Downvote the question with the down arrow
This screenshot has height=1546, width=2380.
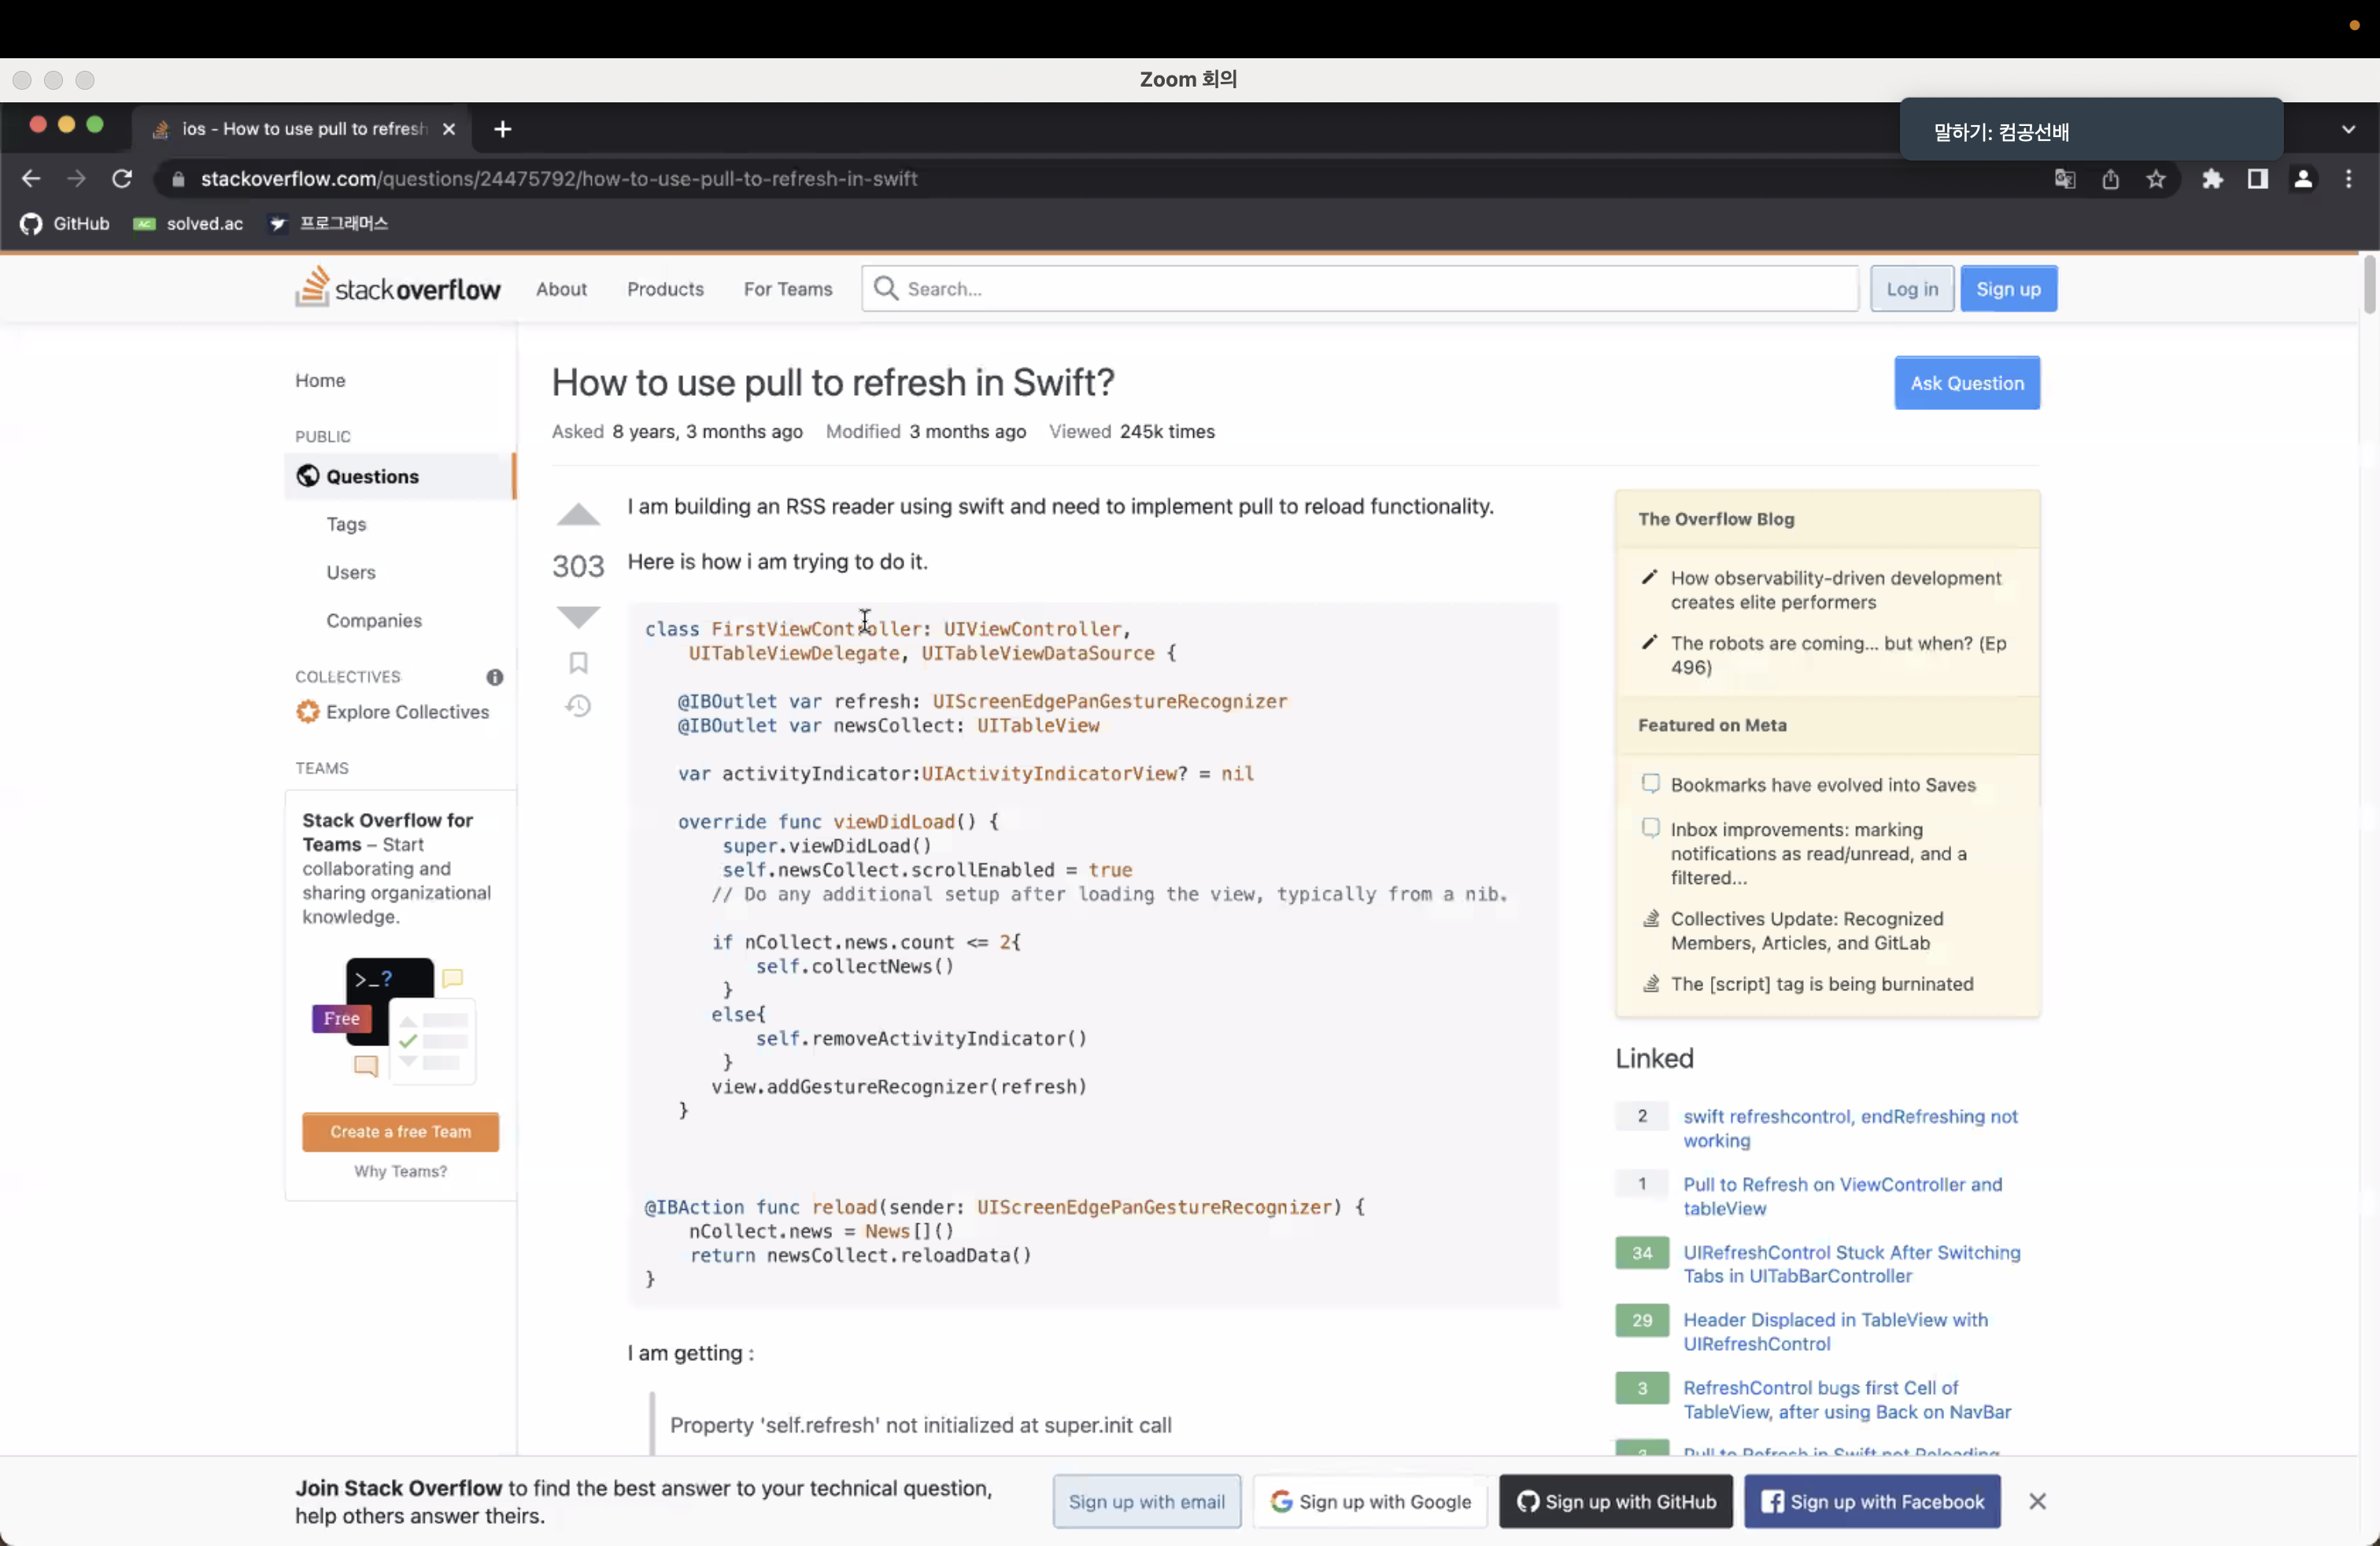click(x=578, y=617)
